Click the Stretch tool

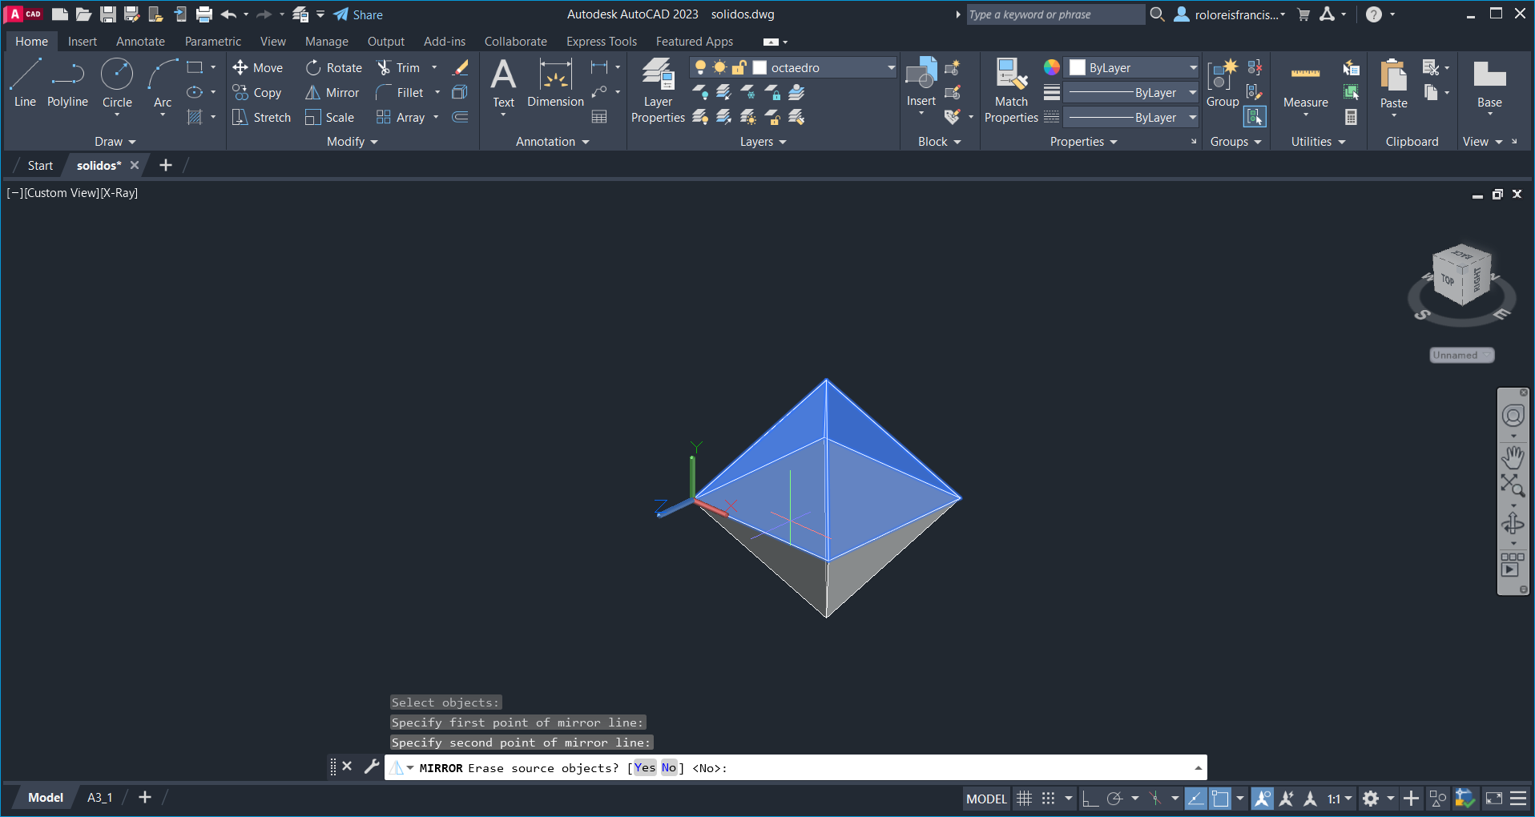pyautogui.click(x=261, y=118)
